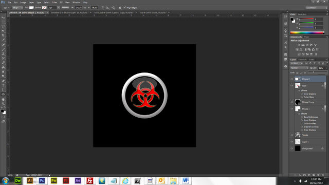Screen dimensions: 329x185
Task: Switch to the Channels tab
Action: pyautogui.click(x=302, y=60)
